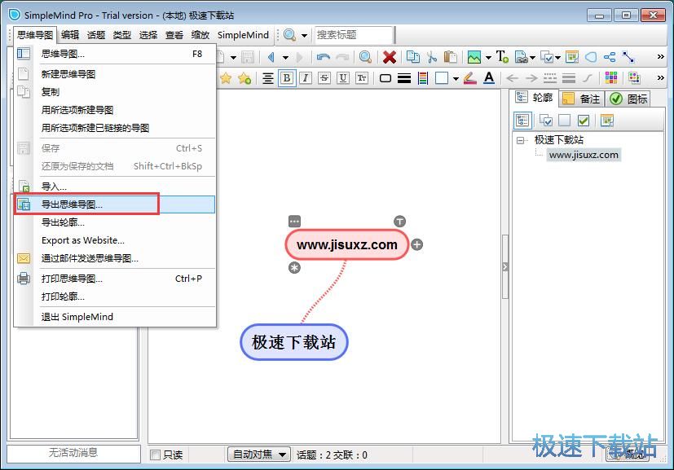
Task: Click the line color pencil icon
Action: click(x=470, y=78)
